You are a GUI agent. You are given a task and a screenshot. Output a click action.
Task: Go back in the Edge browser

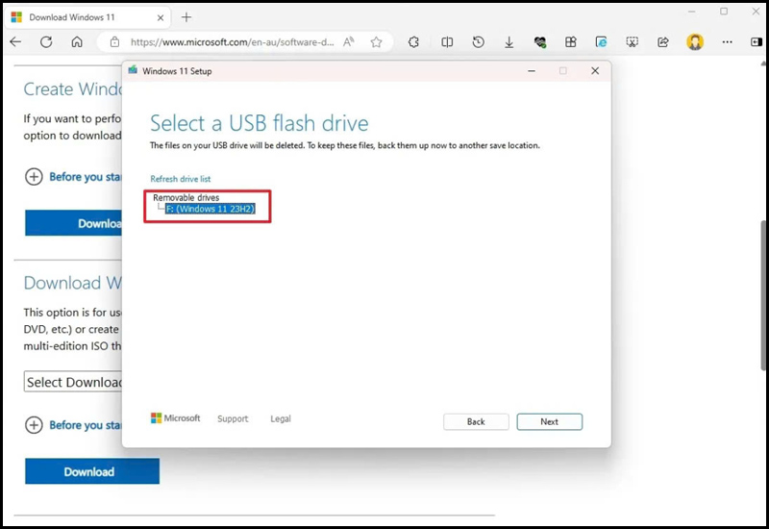[15, 42]
